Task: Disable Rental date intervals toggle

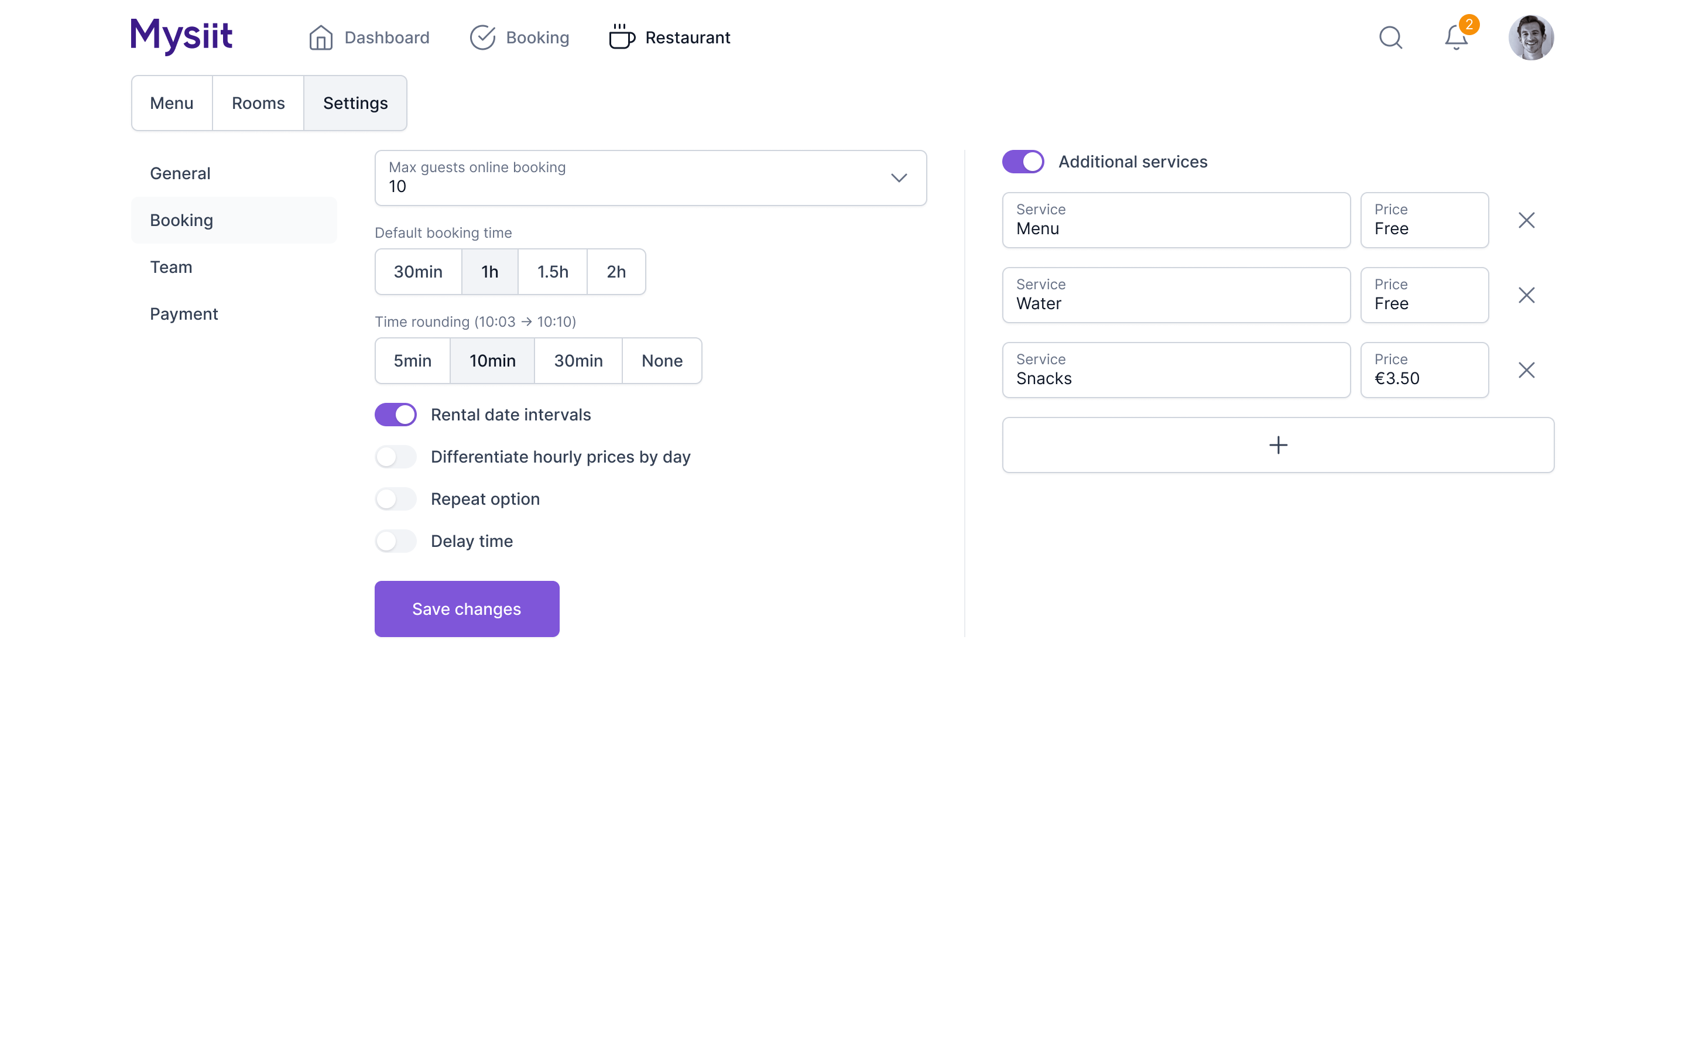Action: pos(396,415)
